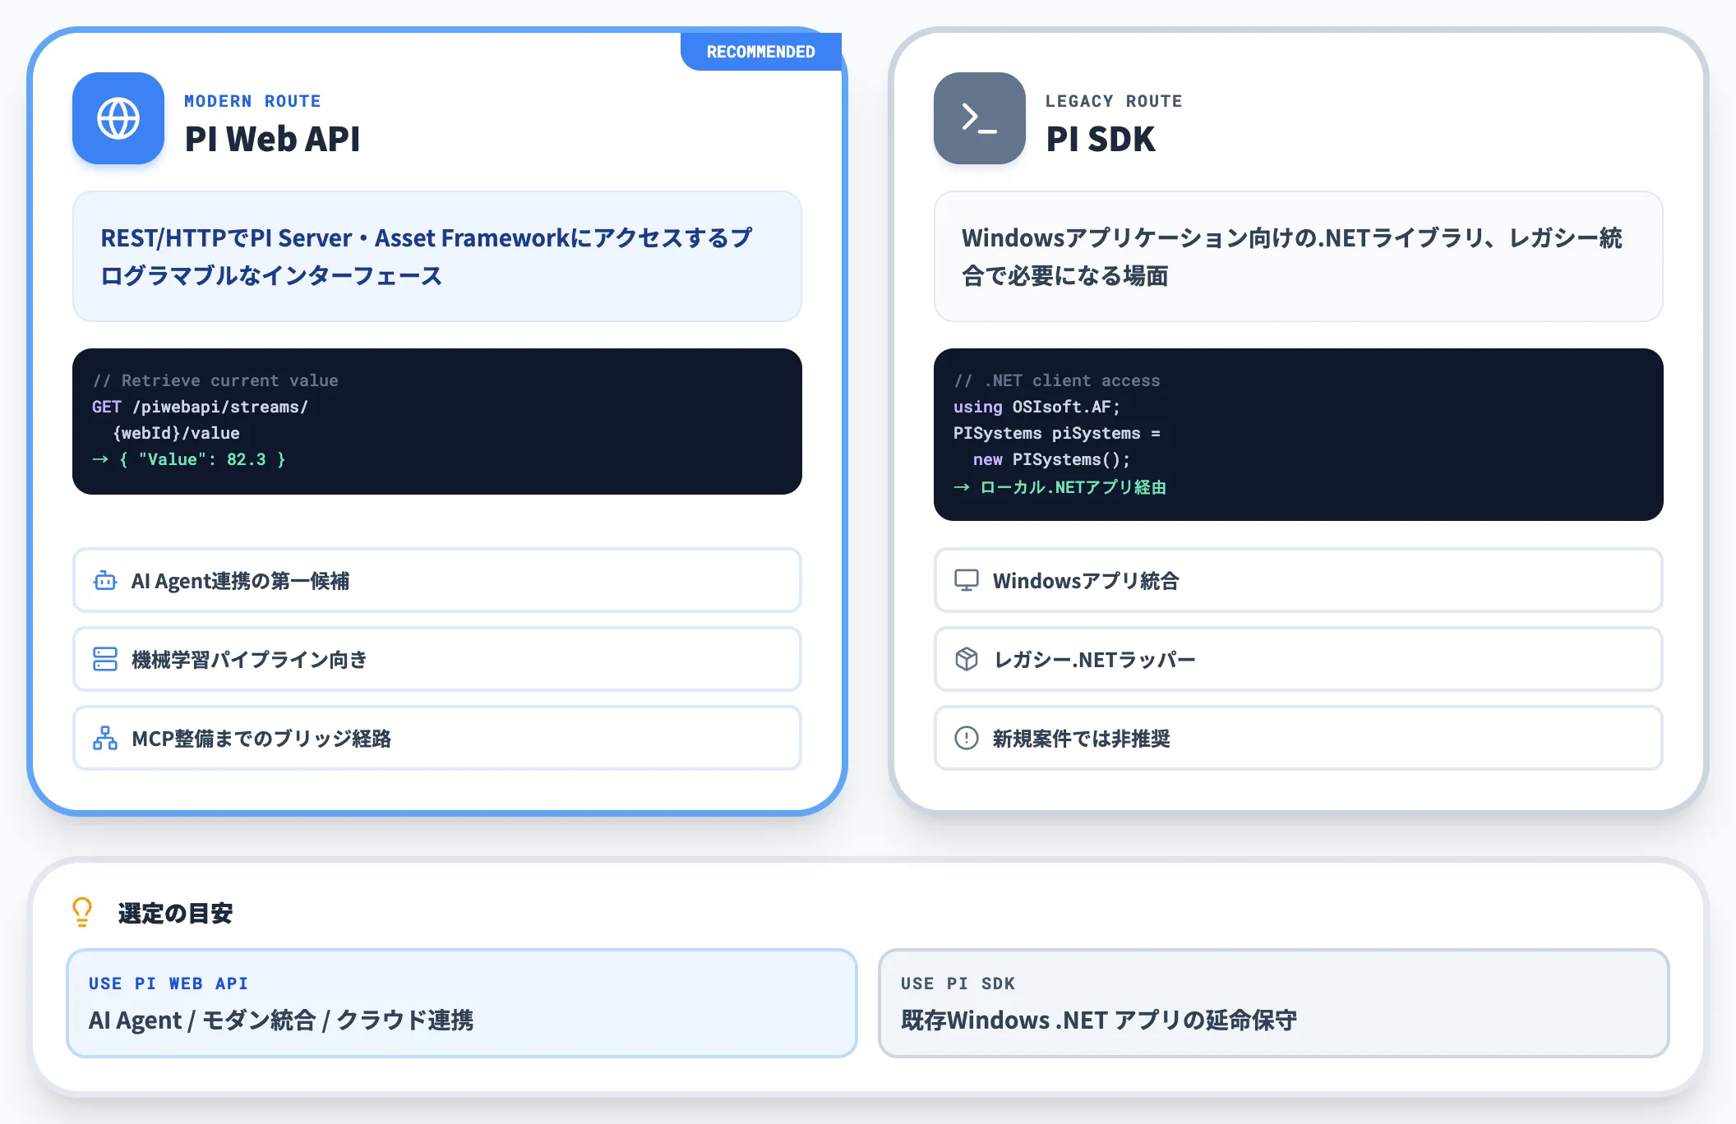Click the server icon beside 機械学習パイプライン向き
The width and height of the screenshot is (1736, 1124).
105,659
